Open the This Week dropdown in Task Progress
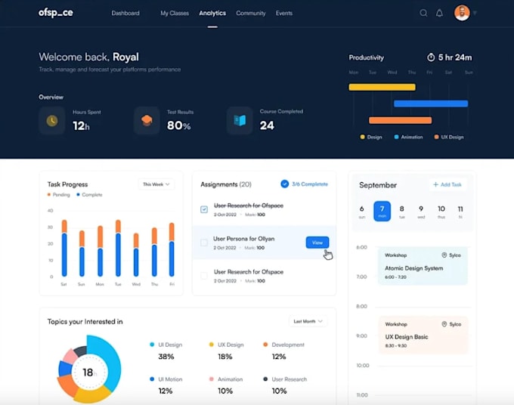The width and height of the screenshot is (514, 405). (x=156, y=184)
